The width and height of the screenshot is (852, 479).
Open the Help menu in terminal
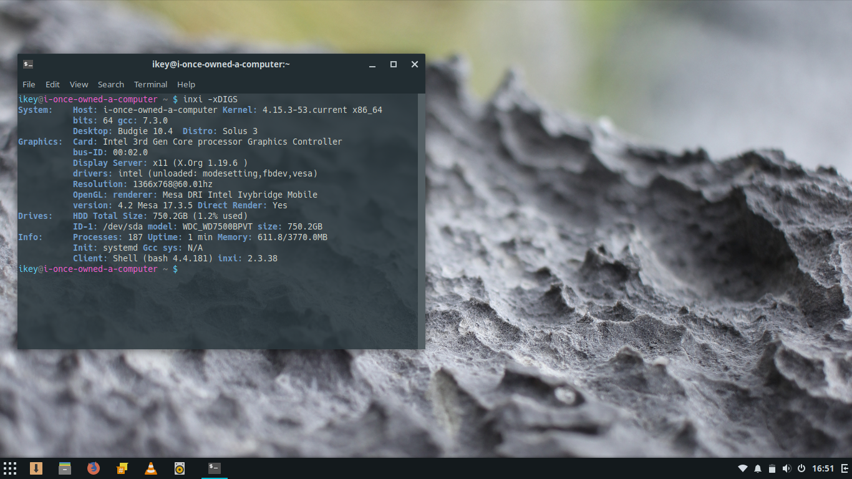(x=186, y=84)
